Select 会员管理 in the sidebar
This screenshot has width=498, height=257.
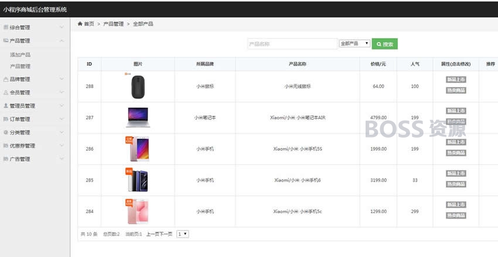[x=20, y=92]
